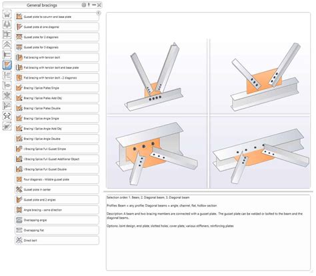Image resolution: width=316 pixels, height=276 pixels.
Task: Click the bottom-right gusset preview image
Action: 260,152
